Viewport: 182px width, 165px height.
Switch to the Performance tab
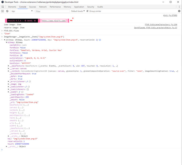pyautogui.click(x=55, y=7)
